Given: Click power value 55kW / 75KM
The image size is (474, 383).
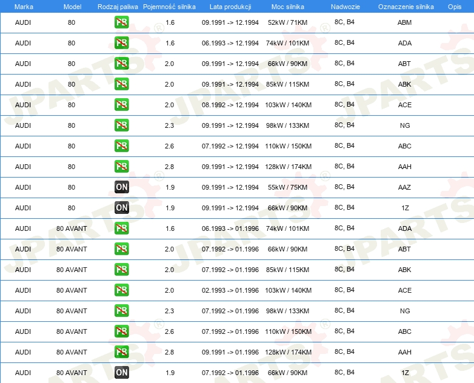Looking at the screenshot, I should pyautogui.click(x=287, y=187).
